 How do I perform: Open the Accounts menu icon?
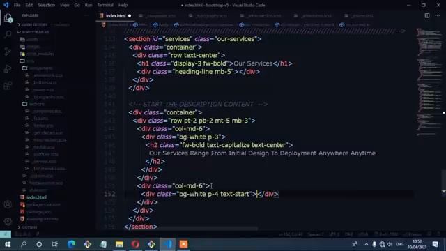[8, 204]
